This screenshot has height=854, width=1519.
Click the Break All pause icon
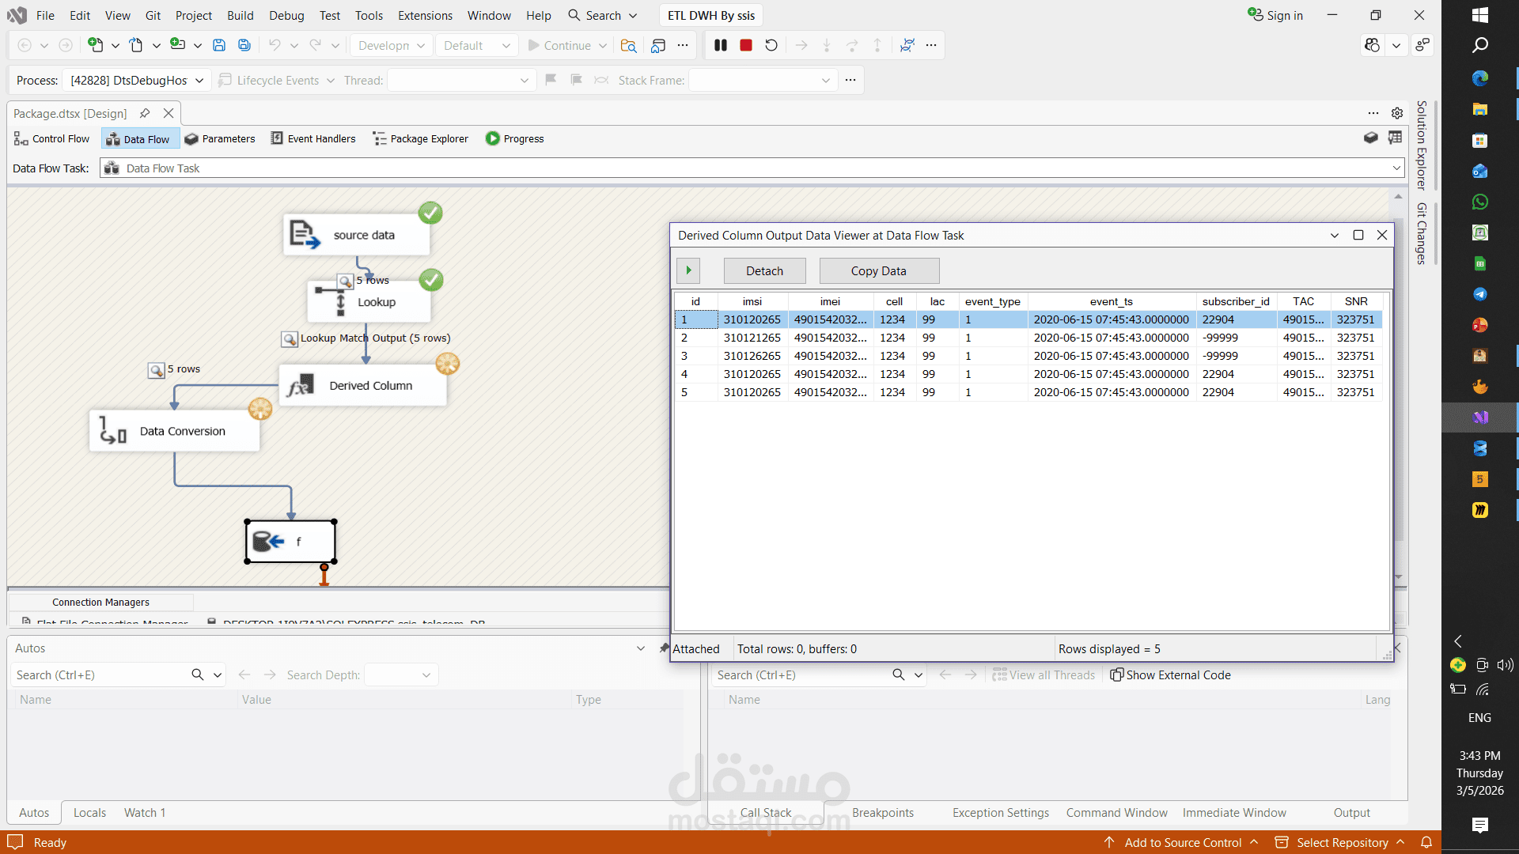tap(720, 46)
